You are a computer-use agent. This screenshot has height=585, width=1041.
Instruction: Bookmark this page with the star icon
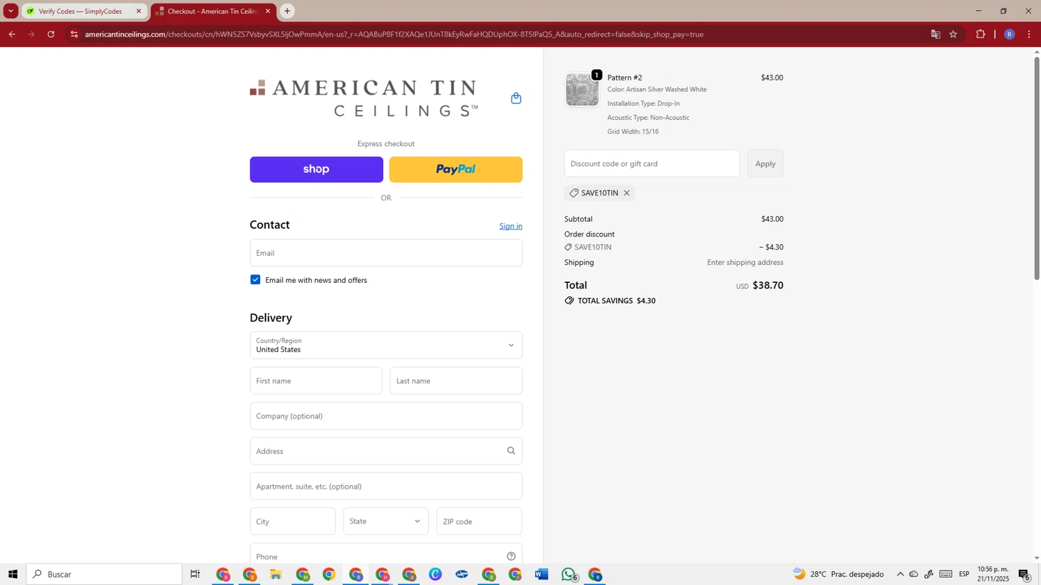pos(954,34)
